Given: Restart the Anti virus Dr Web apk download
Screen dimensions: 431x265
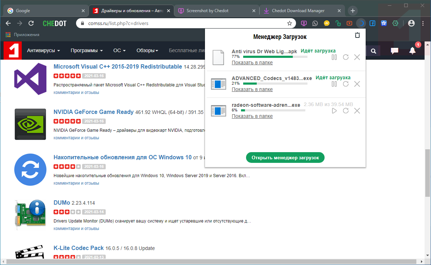Looking at the screenshot, I should coord(346,57).
